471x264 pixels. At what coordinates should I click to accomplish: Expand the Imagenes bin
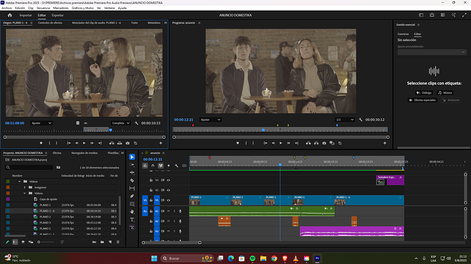coord(25,187)
